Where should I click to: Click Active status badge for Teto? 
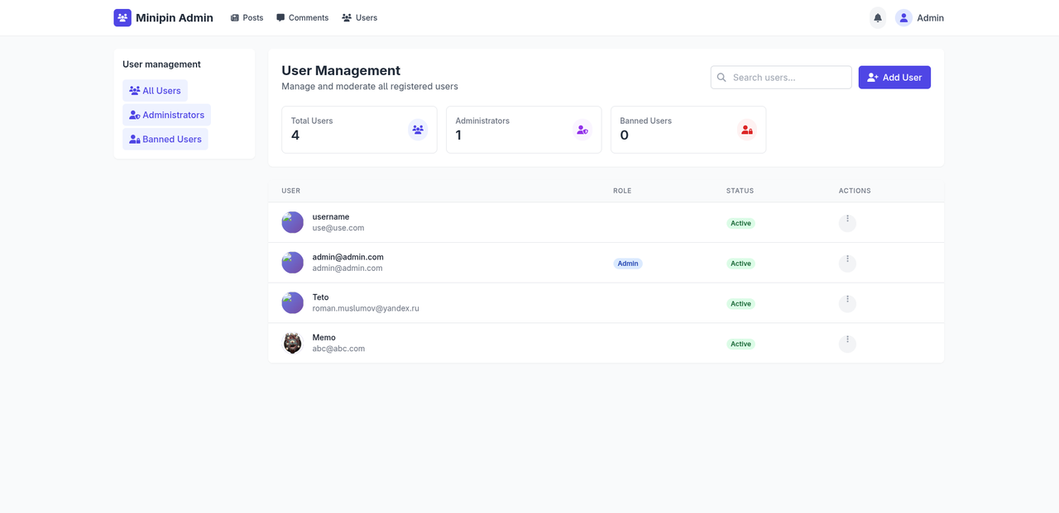click(x=740, y=304)
